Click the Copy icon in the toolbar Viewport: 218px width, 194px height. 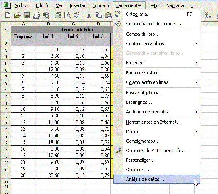[x=98, y=15]
